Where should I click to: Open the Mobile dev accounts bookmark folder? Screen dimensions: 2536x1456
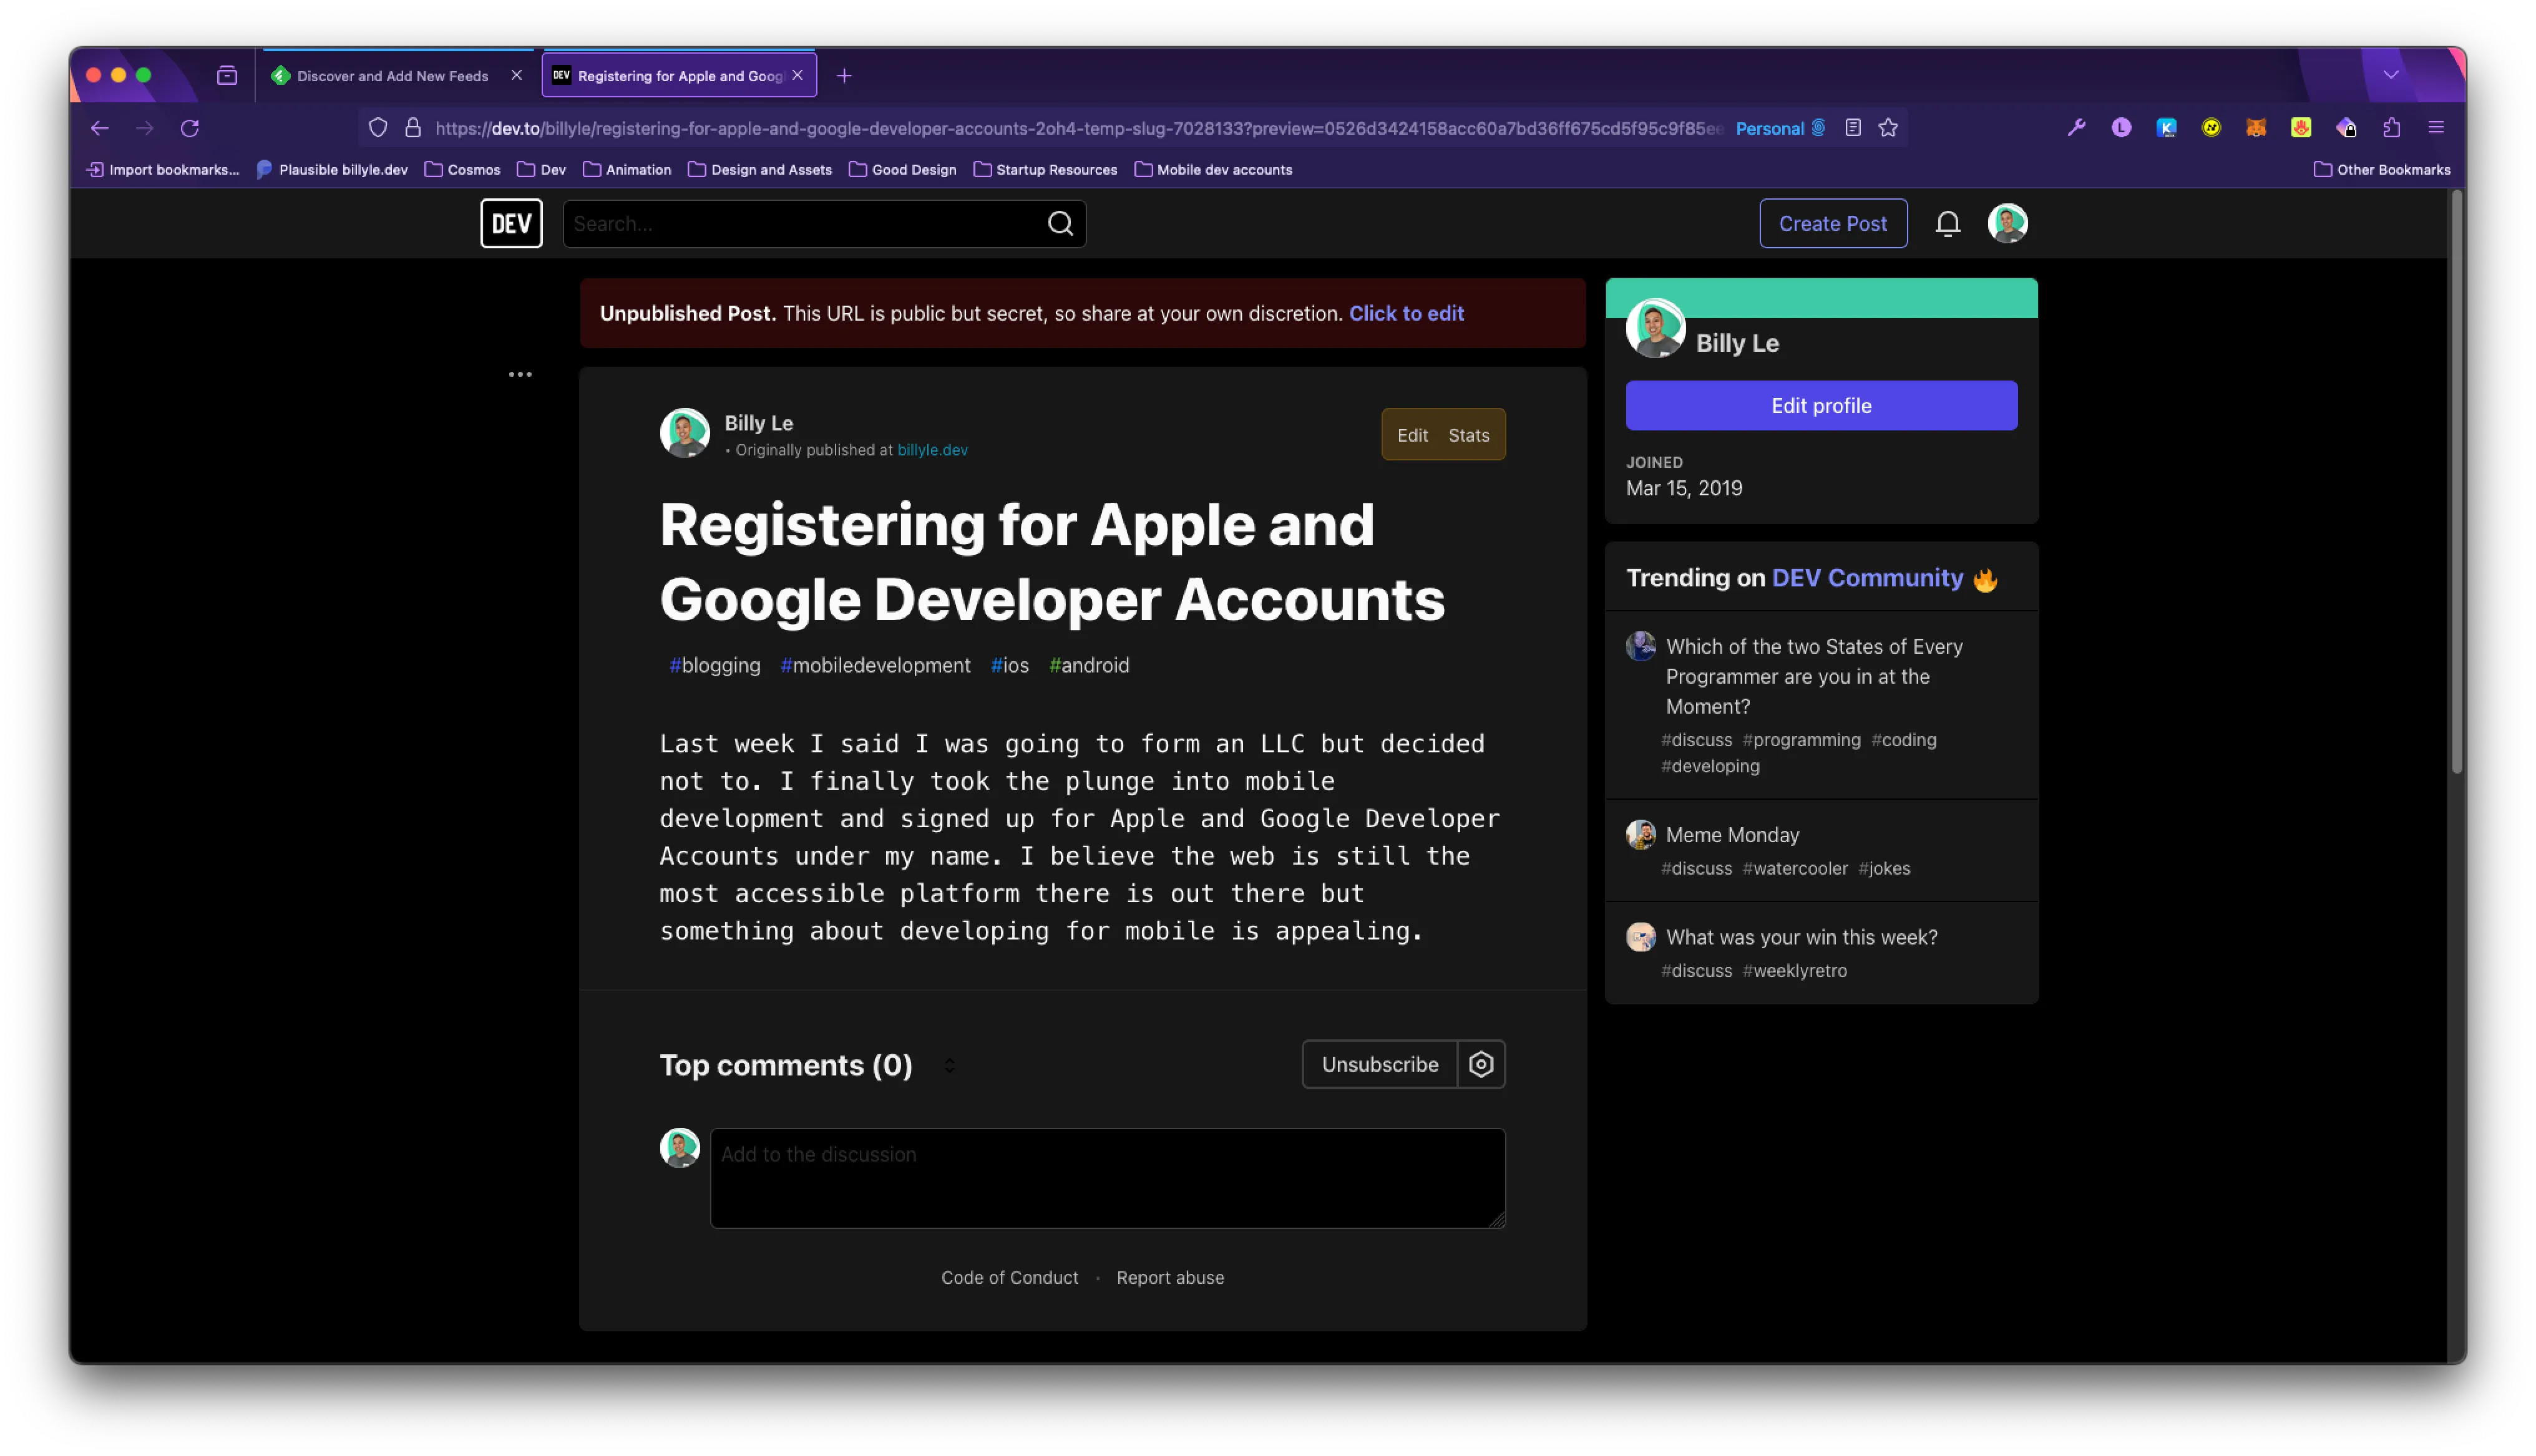1213,170
